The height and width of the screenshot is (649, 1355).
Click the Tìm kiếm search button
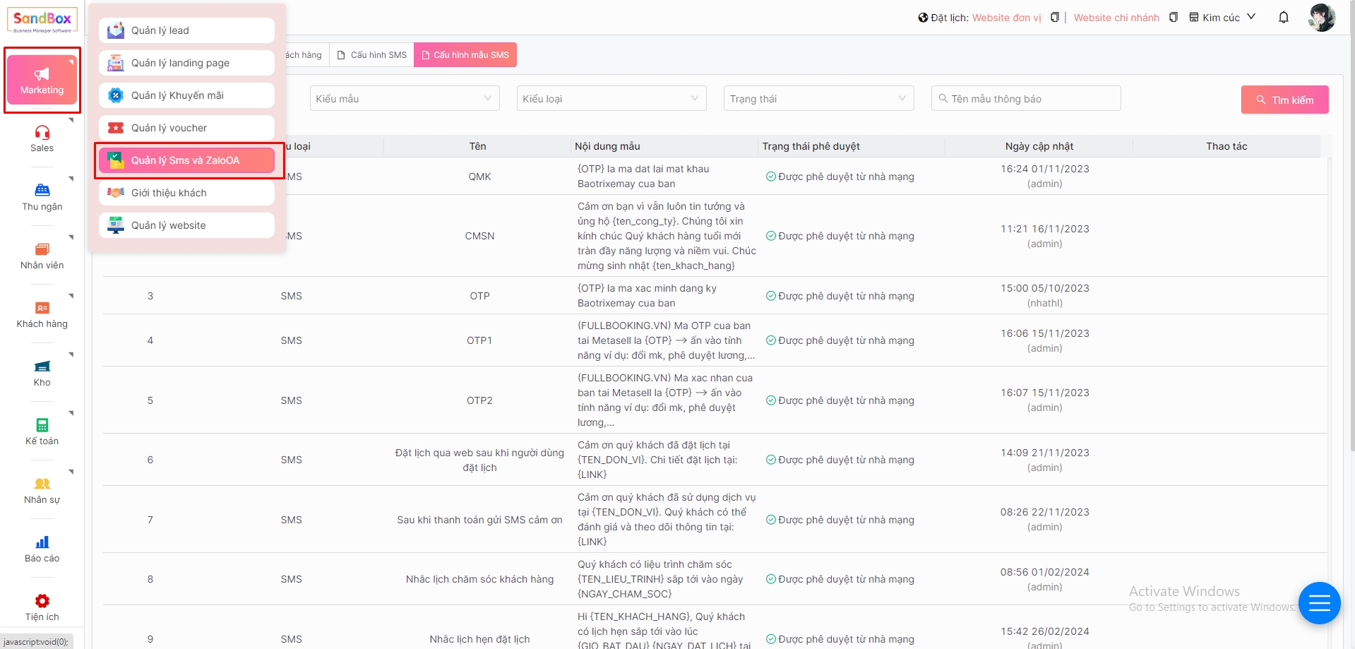[1284, 100]
